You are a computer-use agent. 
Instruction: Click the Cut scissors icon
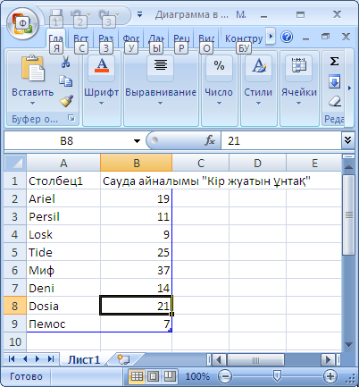tap(66, 62)
